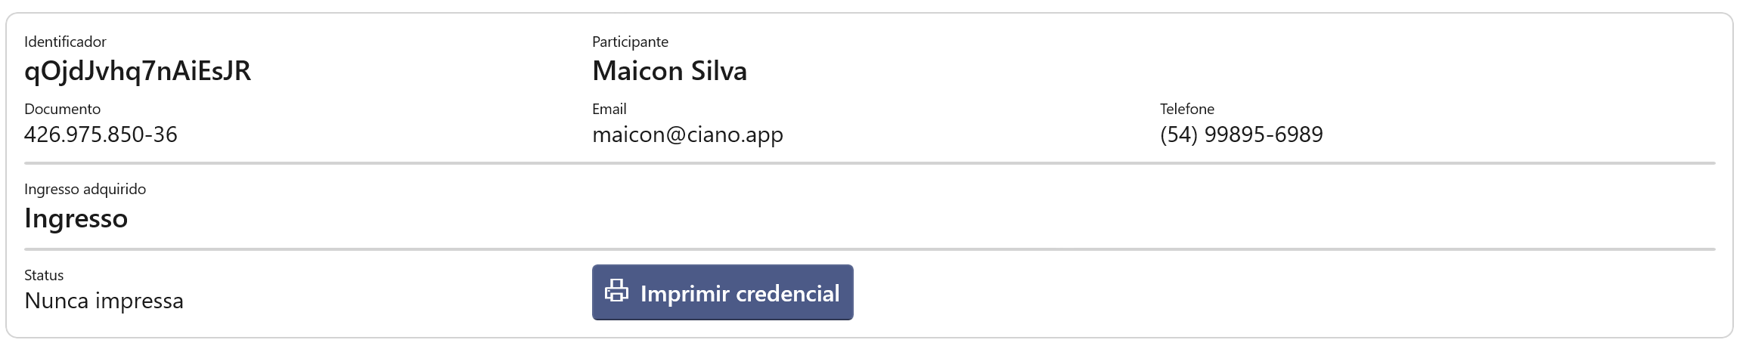1746x346 pixels.
Task: Click the printer icon on the button
Action: tap(616, 291)
